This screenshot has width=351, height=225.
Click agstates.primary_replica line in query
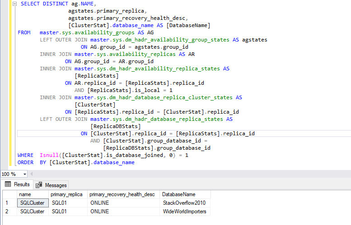108,11
